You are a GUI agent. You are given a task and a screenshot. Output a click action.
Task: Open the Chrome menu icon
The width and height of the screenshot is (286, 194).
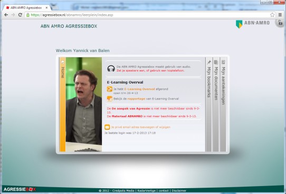coord(280,15)
